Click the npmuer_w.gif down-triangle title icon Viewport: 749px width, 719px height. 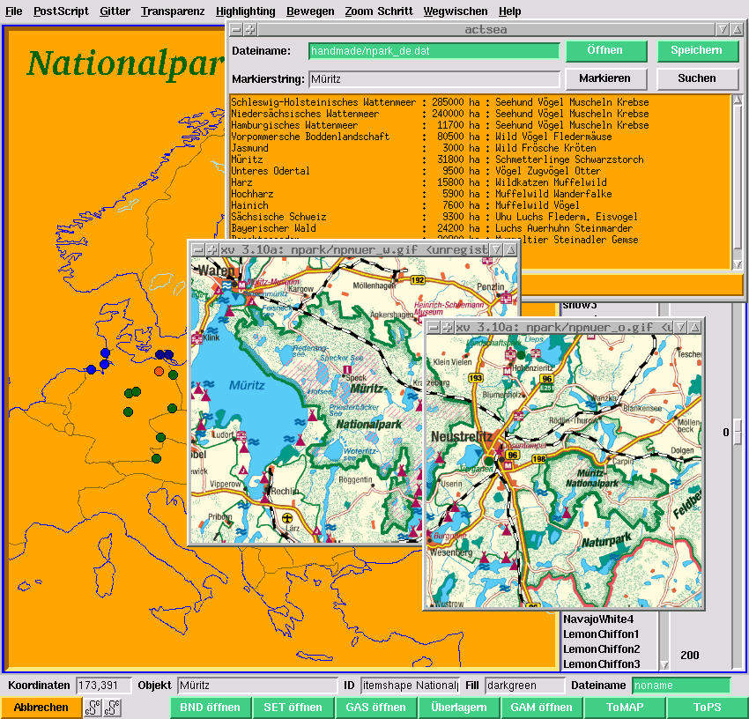pos(496,249)
